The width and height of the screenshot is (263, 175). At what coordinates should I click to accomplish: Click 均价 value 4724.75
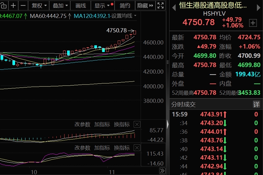[x=249, y=37]
